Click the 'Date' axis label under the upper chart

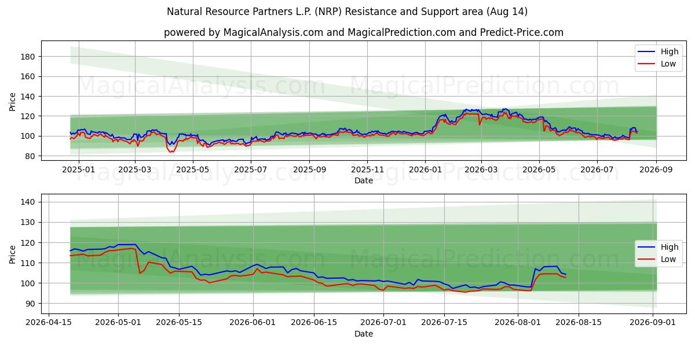pyautogui.click(x=364, y=181)
